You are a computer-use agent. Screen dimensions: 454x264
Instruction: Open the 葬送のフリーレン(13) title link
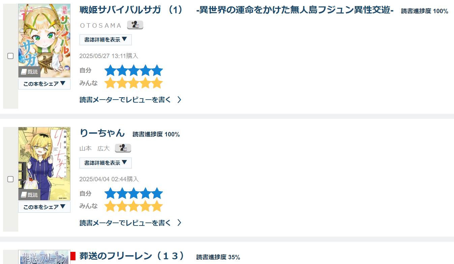click(x=132, y=256)
